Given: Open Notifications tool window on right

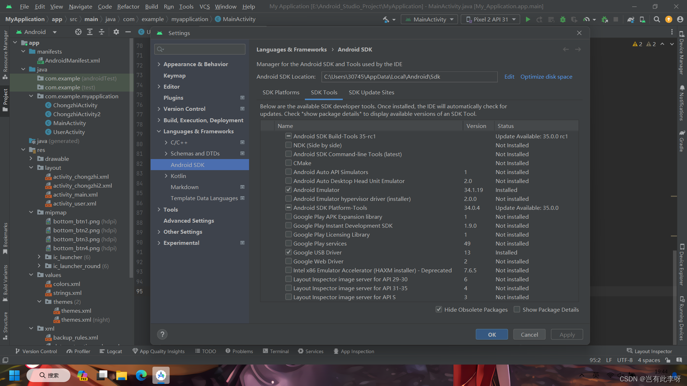Looking at the screenshot, I should [682, 103].
